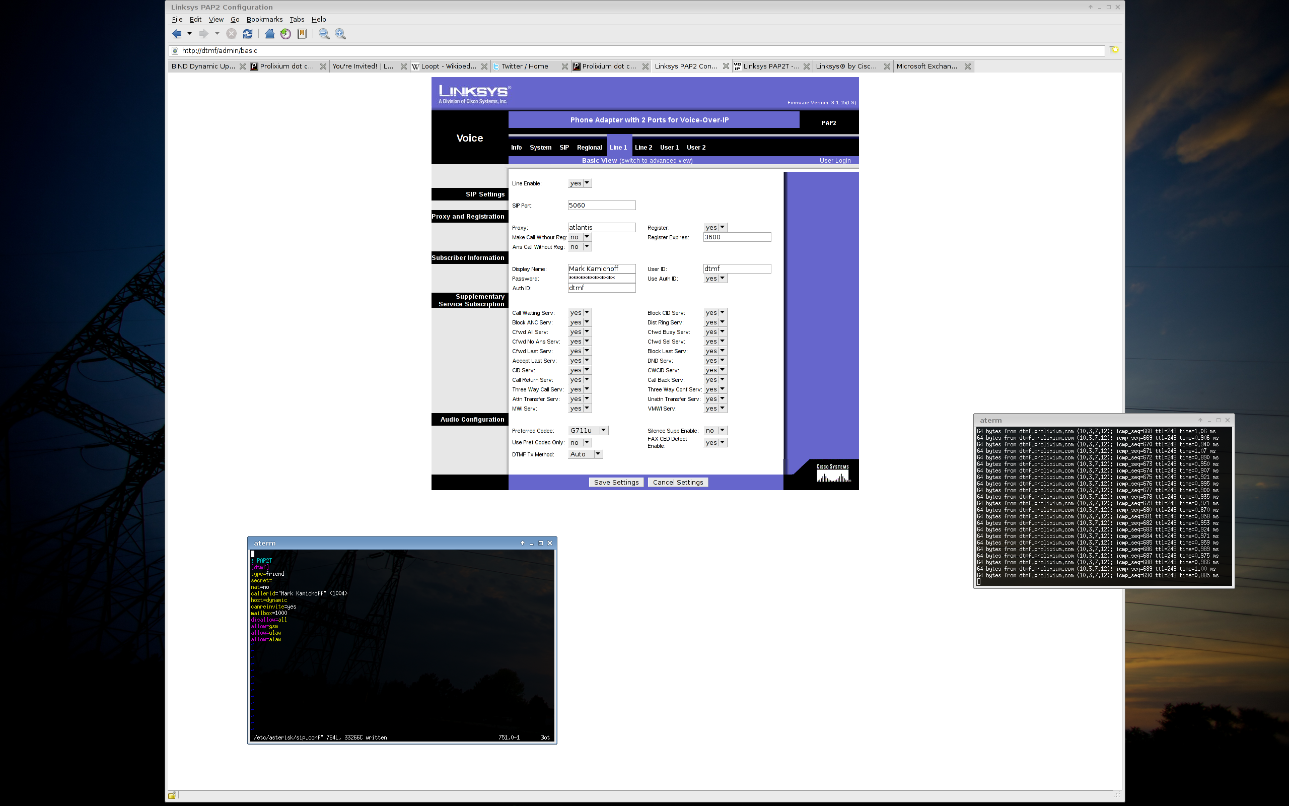The width and height of the screenshot is (1289, 806).
Task: Click the Stop loading icon
Action: [231, 34]
